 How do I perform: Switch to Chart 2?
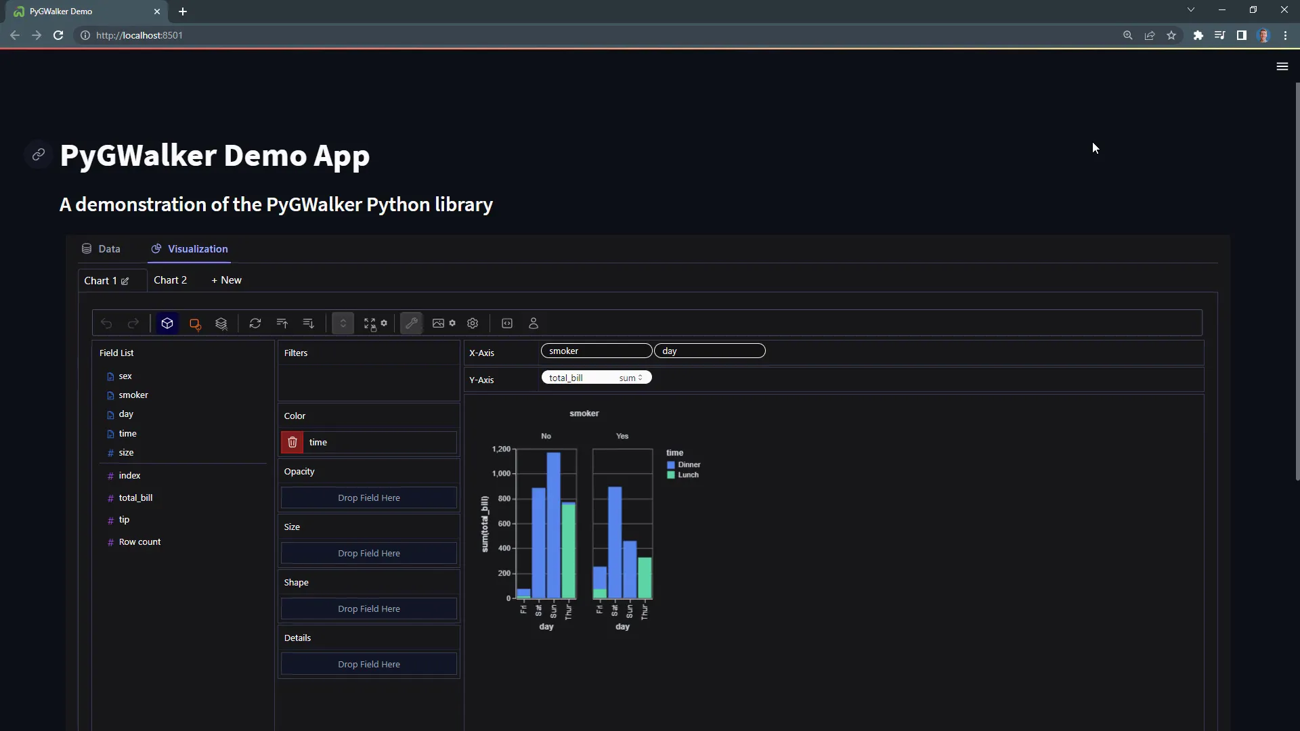pyautogui.click(x=171, y=280)
